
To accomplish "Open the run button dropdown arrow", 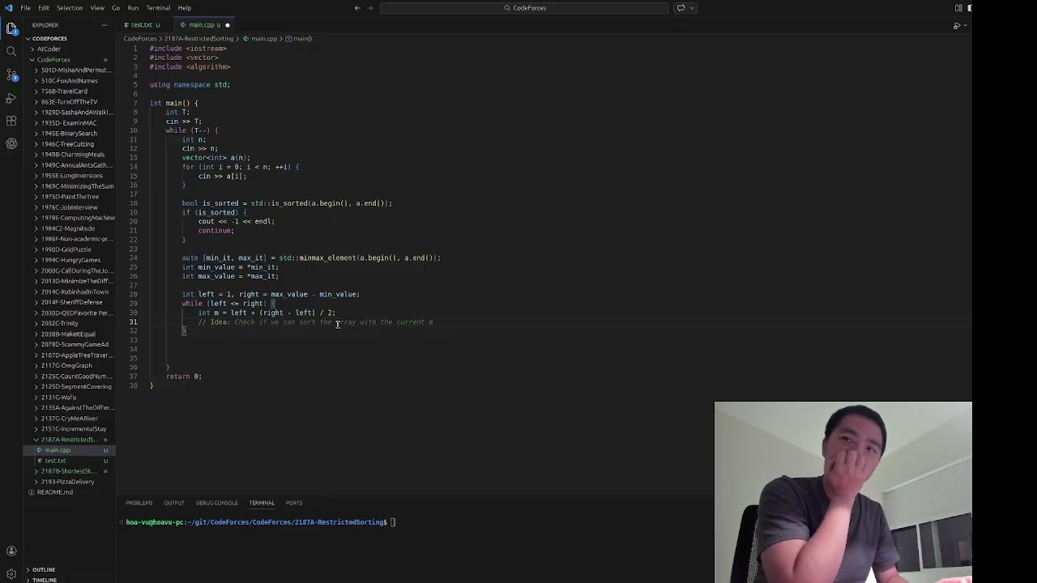I will [965, 26].
